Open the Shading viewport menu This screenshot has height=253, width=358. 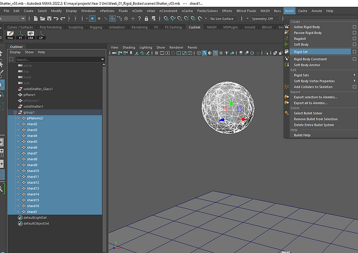129,48
